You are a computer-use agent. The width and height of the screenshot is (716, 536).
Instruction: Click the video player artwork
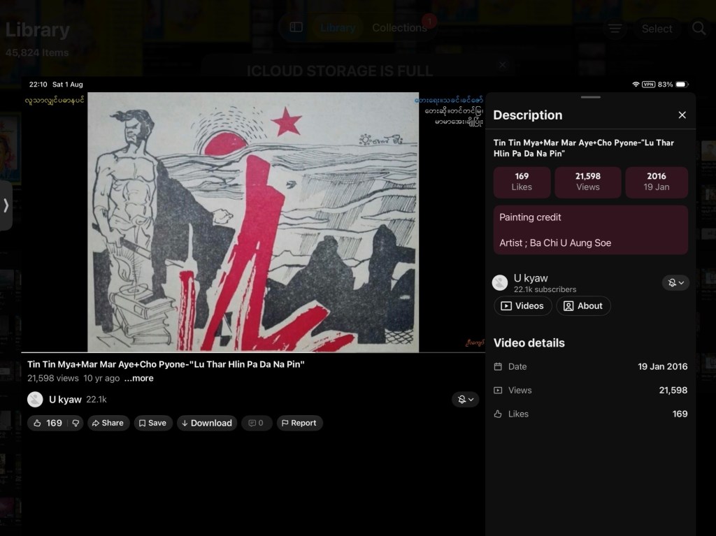coord(253,222)
